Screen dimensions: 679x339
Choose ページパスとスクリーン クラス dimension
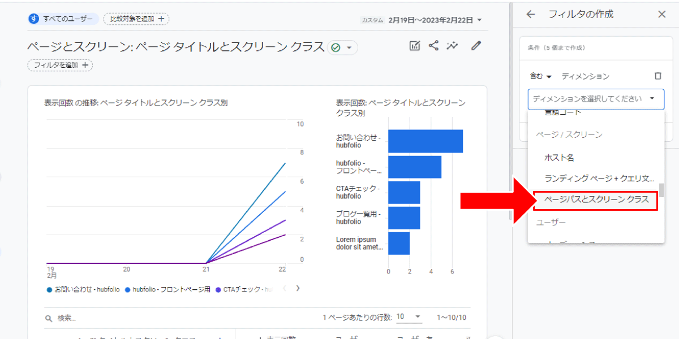coord(596,199)
